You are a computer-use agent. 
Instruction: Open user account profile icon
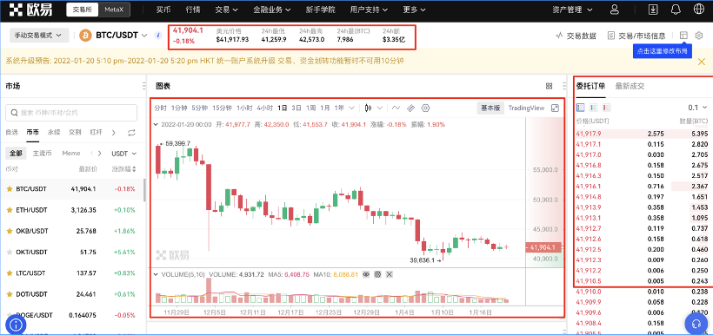point(615,10)
